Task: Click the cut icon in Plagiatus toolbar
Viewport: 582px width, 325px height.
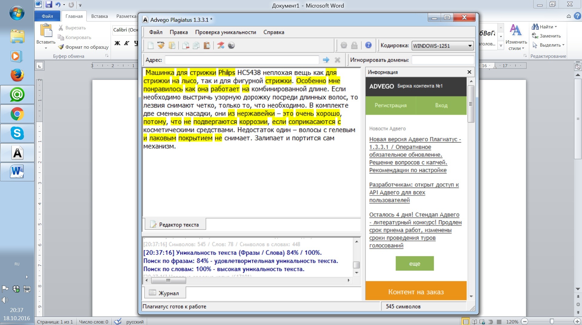Action: [186, 45]
